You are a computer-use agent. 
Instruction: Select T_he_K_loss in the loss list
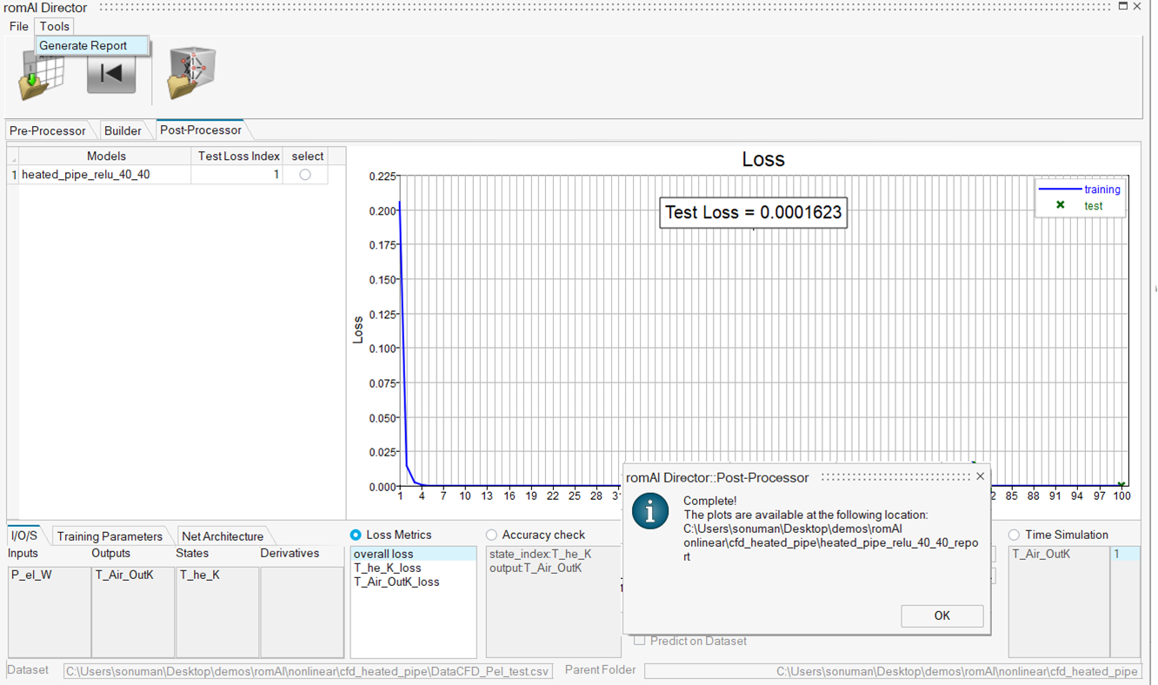387,568
